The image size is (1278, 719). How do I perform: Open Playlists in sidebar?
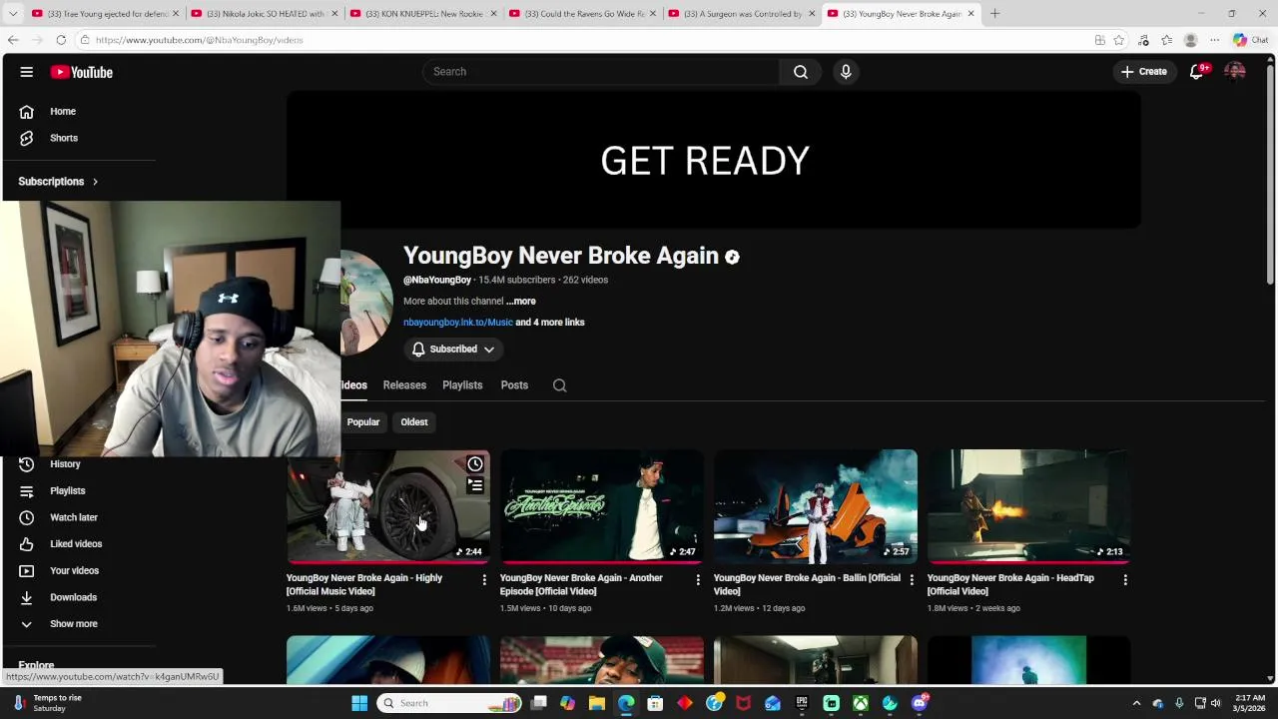68,491
